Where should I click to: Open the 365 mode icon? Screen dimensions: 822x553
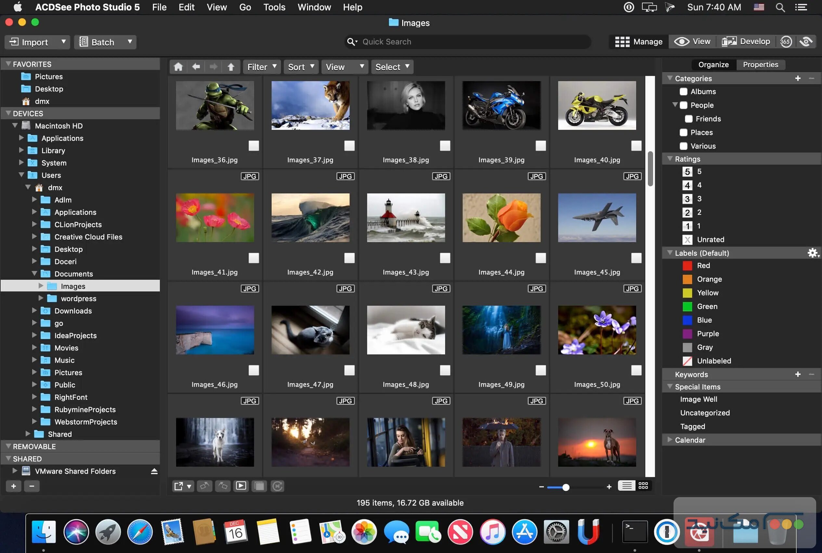point(786,42)
